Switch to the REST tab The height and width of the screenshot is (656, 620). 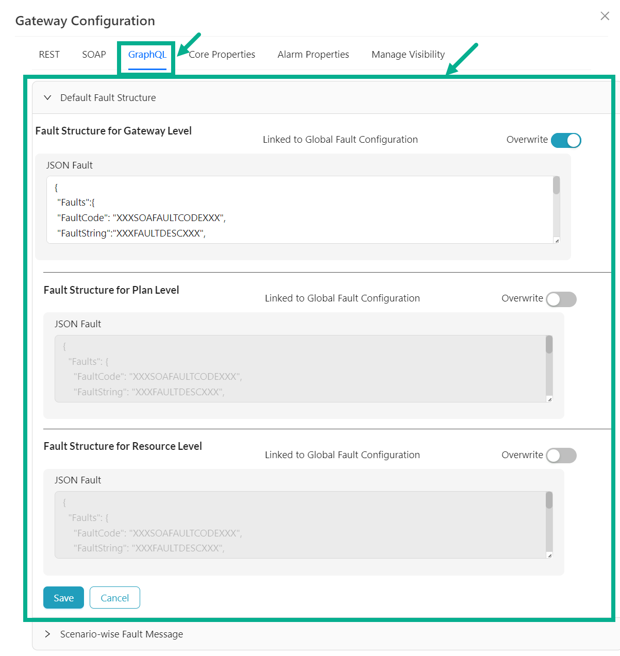[x=49, y=55]
